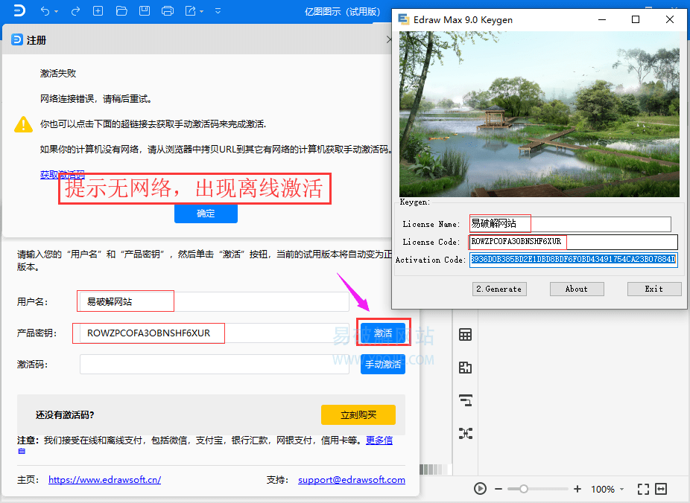Viewport: 690px width, 503px height.
Task: Click the 激活 activation button
Action: point(382,333)
